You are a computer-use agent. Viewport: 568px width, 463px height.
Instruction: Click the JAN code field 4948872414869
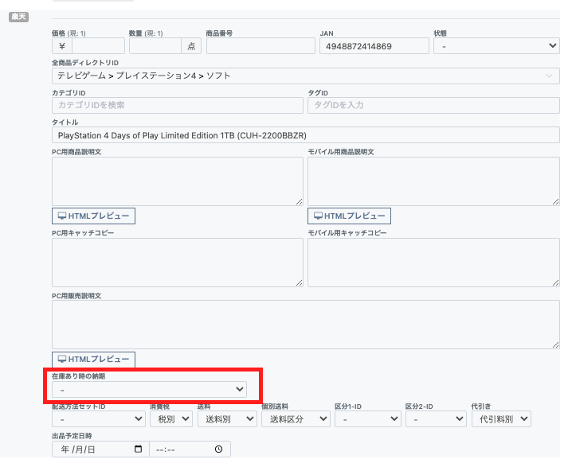click(374, 46)
